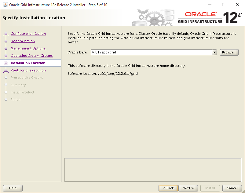Click the Browse button
Image resolution: width=245 pixels, height=193 pixels.
click(229, 52)
